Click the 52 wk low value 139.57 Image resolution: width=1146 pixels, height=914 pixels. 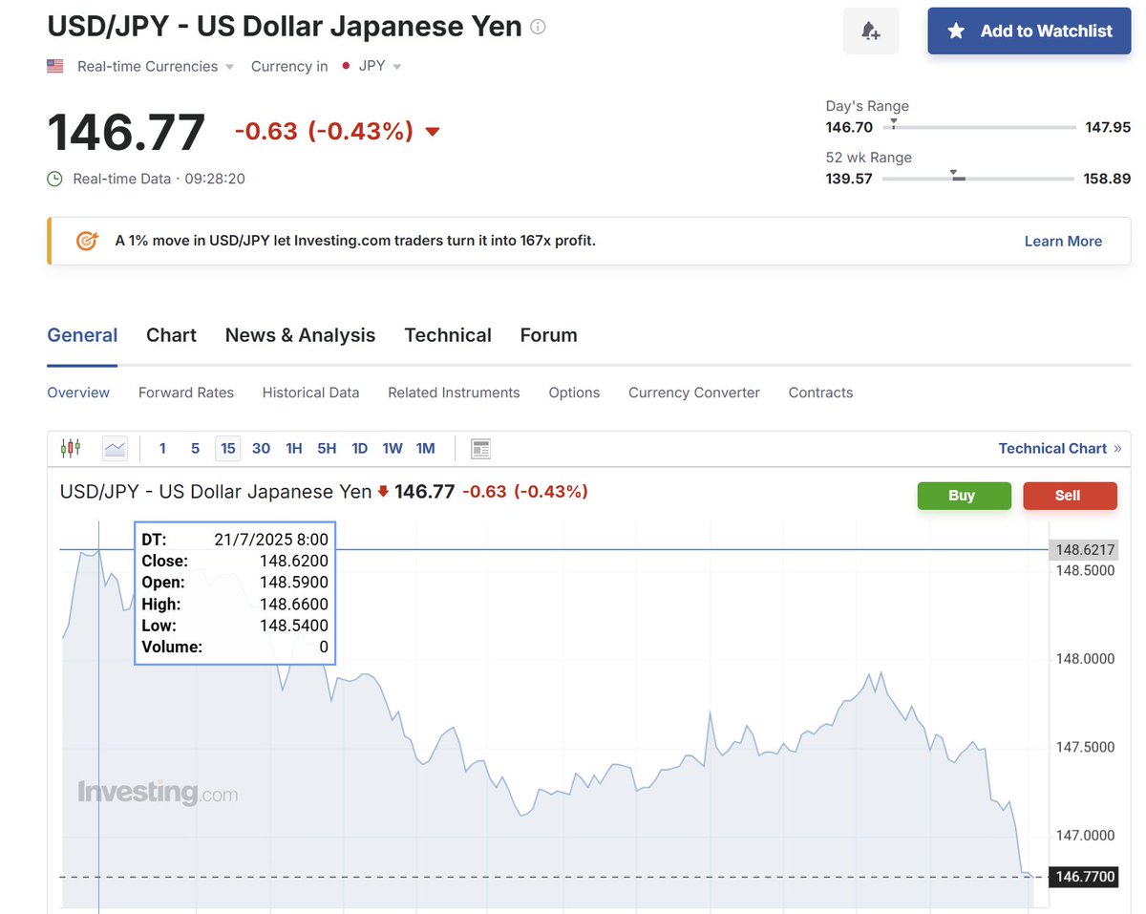tap(849, 179)
